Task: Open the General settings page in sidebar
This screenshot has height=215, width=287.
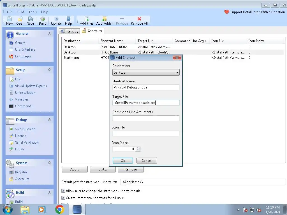Action: 21,43
